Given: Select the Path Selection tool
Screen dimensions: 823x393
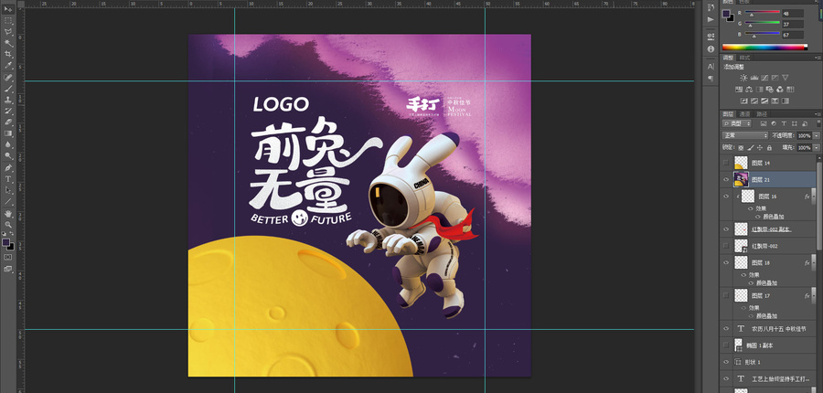Looking at the screenshot, I should (x=8, y=190).
